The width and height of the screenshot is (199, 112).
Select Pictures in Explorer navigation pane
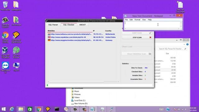(77, 94)
